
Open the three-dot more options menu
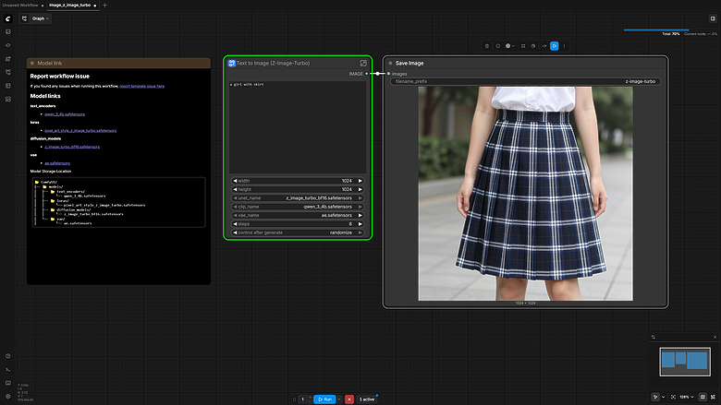[x=565, y=45]
